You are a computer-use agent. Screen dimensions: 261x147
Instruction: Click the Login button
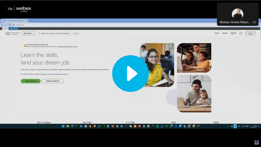(x=250, y=33)
